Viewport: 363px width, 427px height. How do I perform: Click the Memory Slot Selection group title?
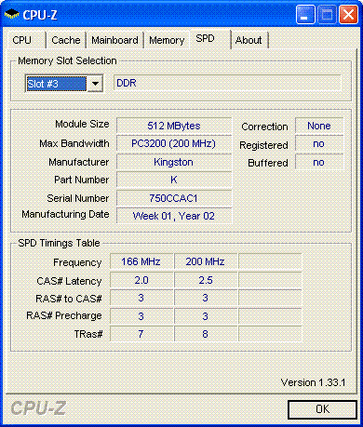tap(67, 60)
